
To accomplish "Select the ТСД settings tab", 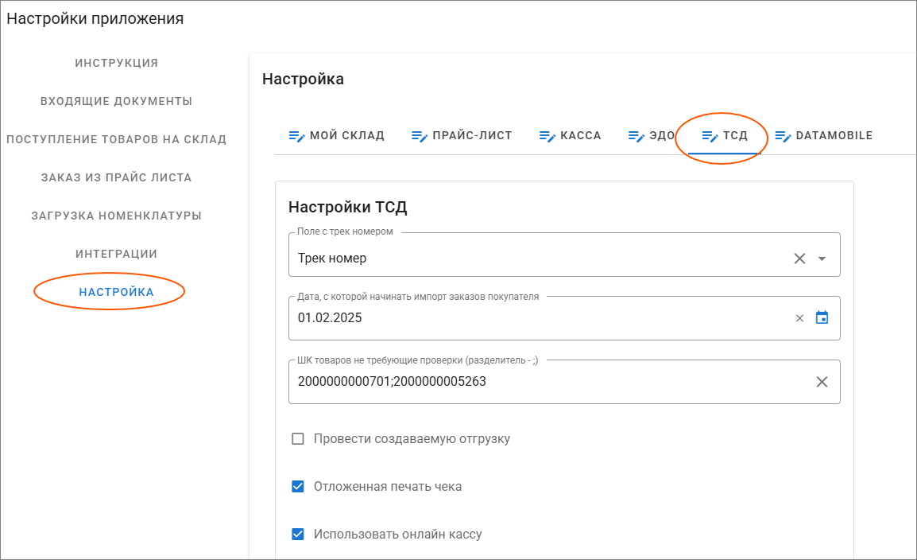I will (725, 136).
